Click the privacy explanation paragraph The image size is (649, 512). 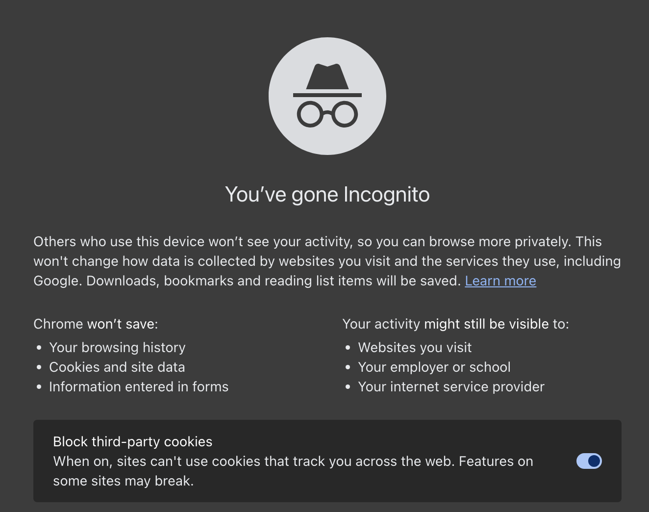pyautogui.click(x=326, y=261)
